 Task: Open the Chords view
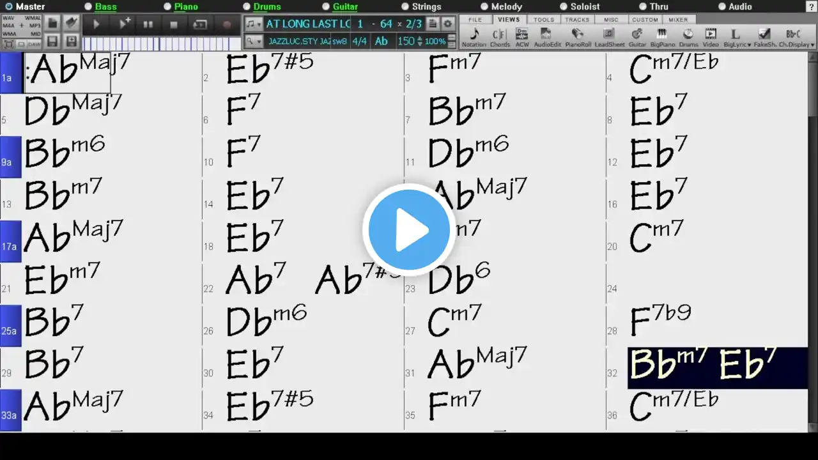tap(500, 38)
